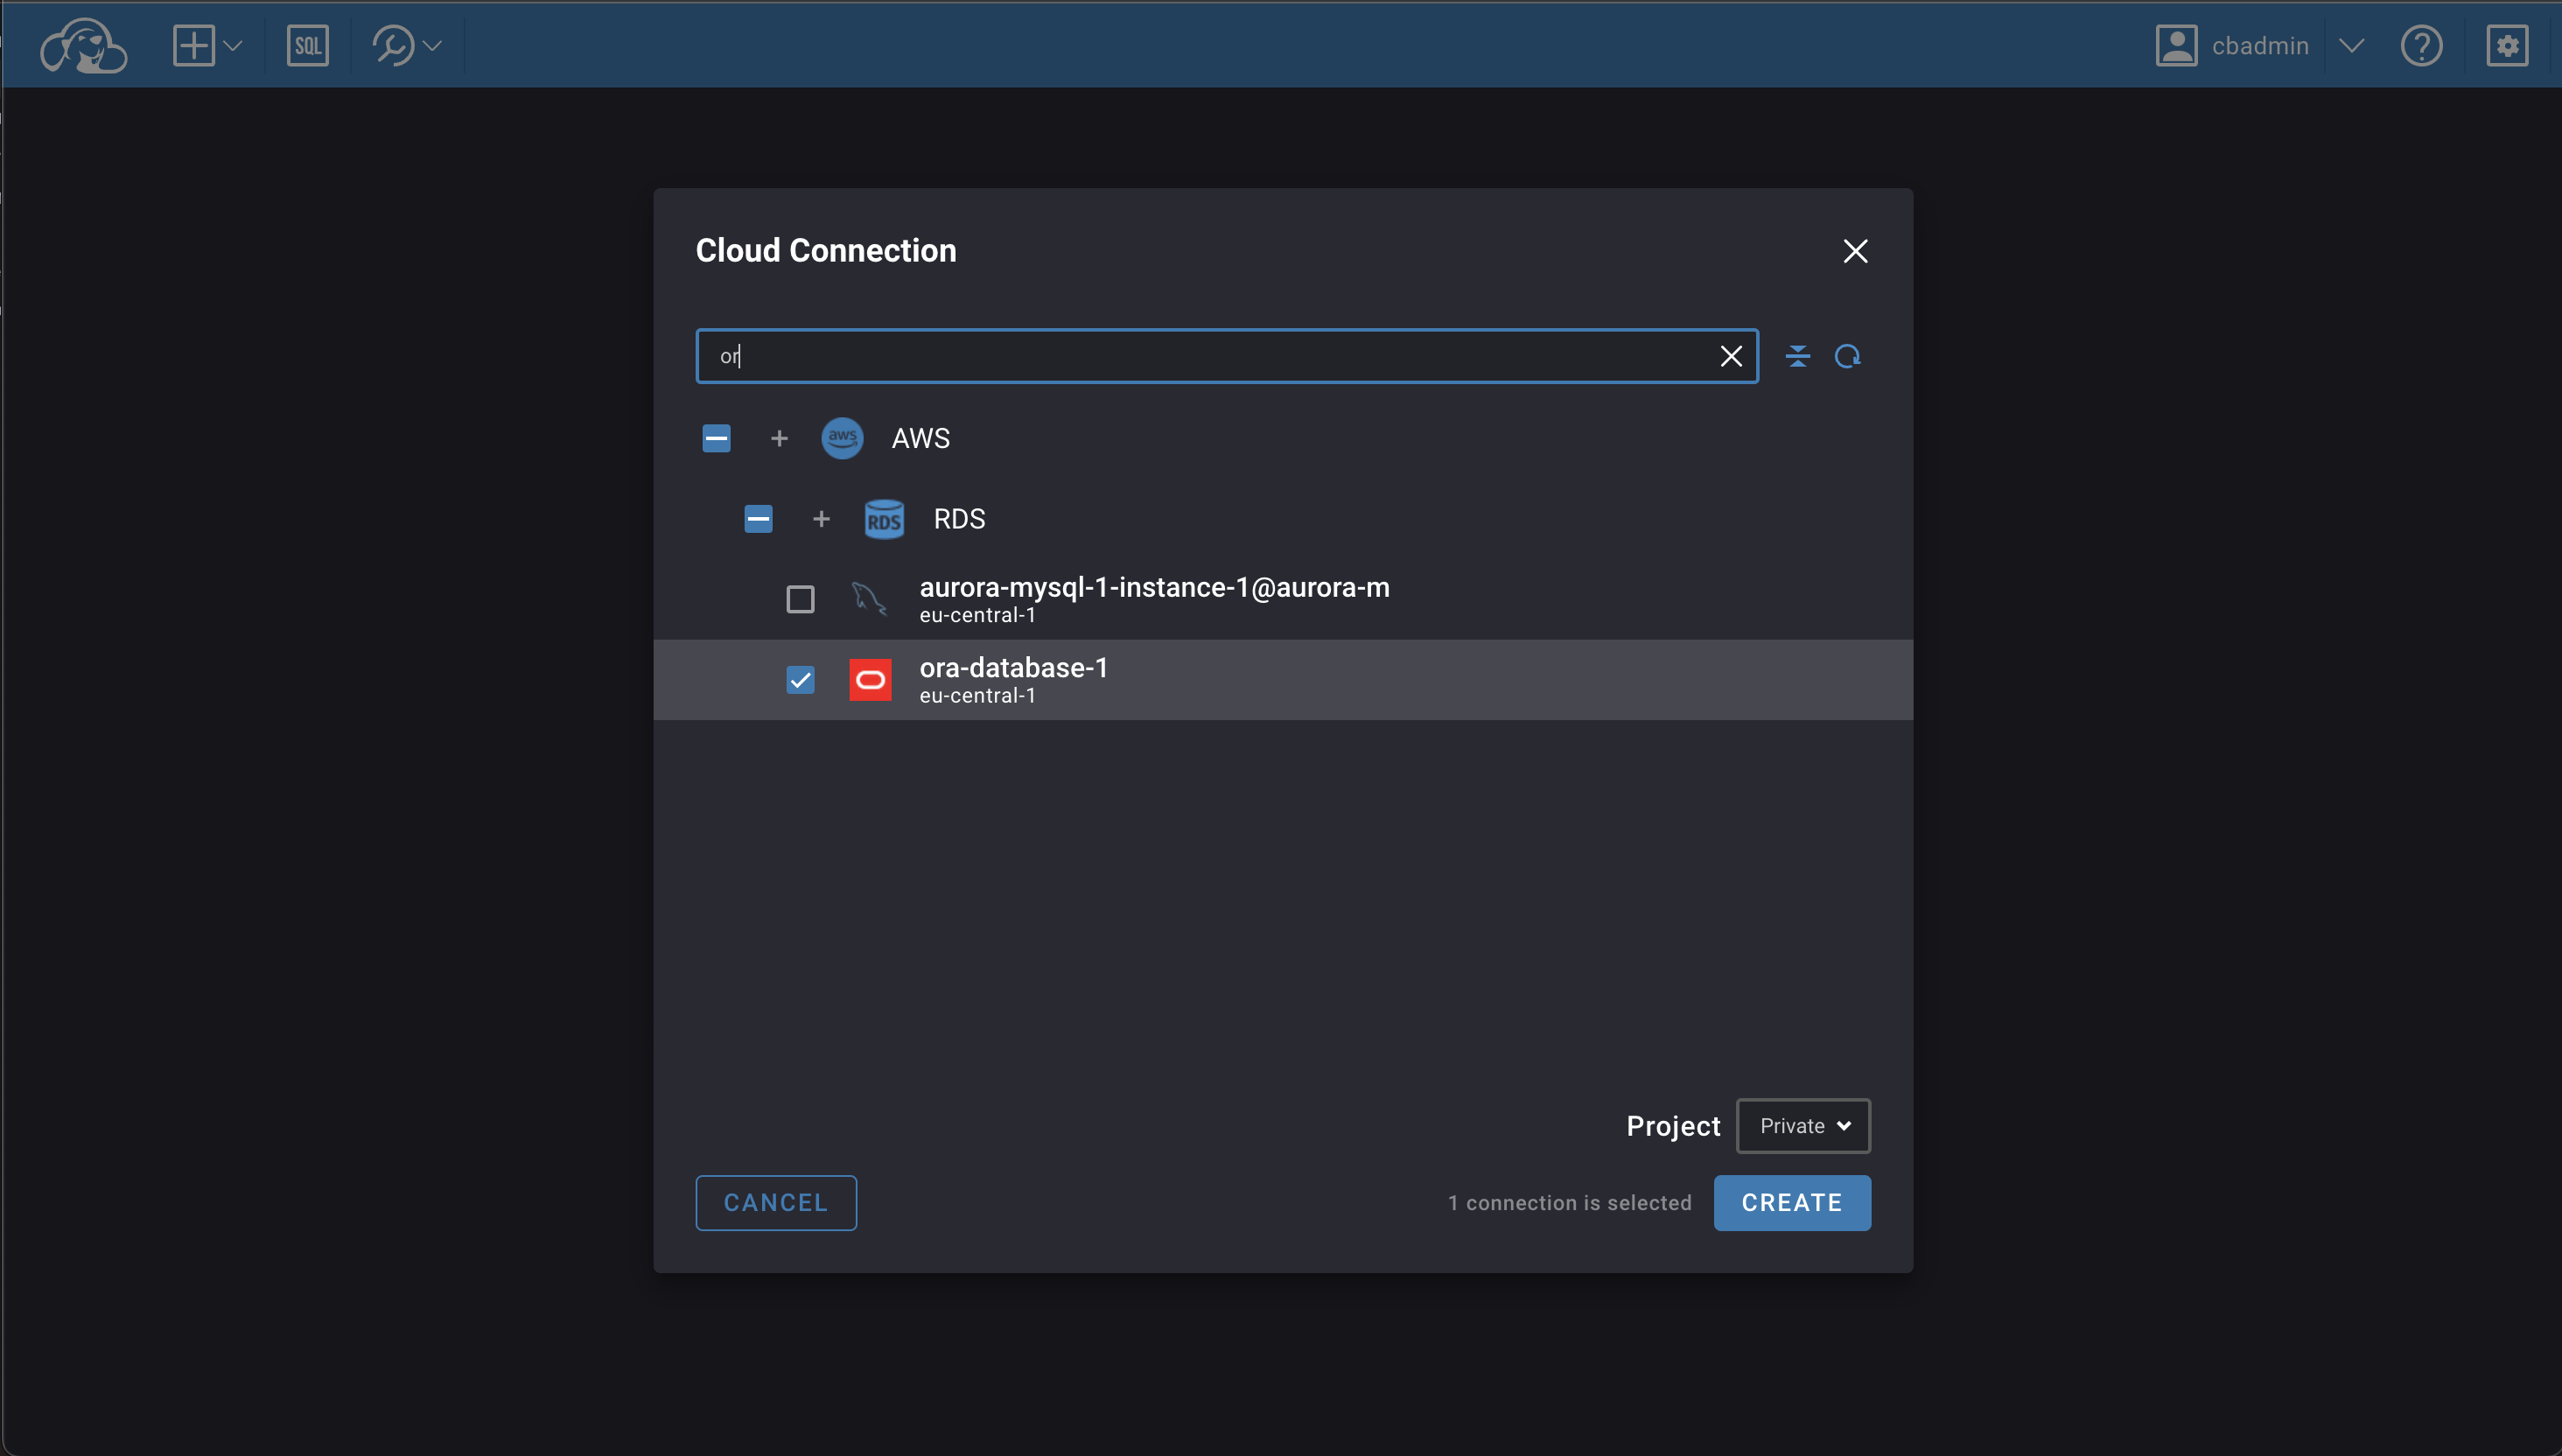Refresh the cloud connections list
Viewport: 2562px width, 1456px height.
point(1849,356)
